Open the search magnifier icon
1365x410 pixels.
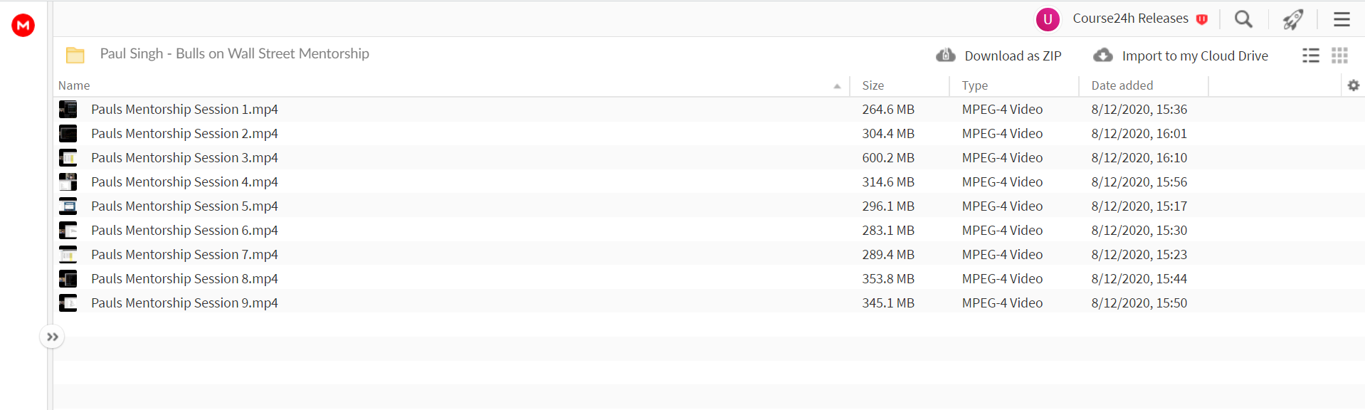click(x=1243, y=19)
